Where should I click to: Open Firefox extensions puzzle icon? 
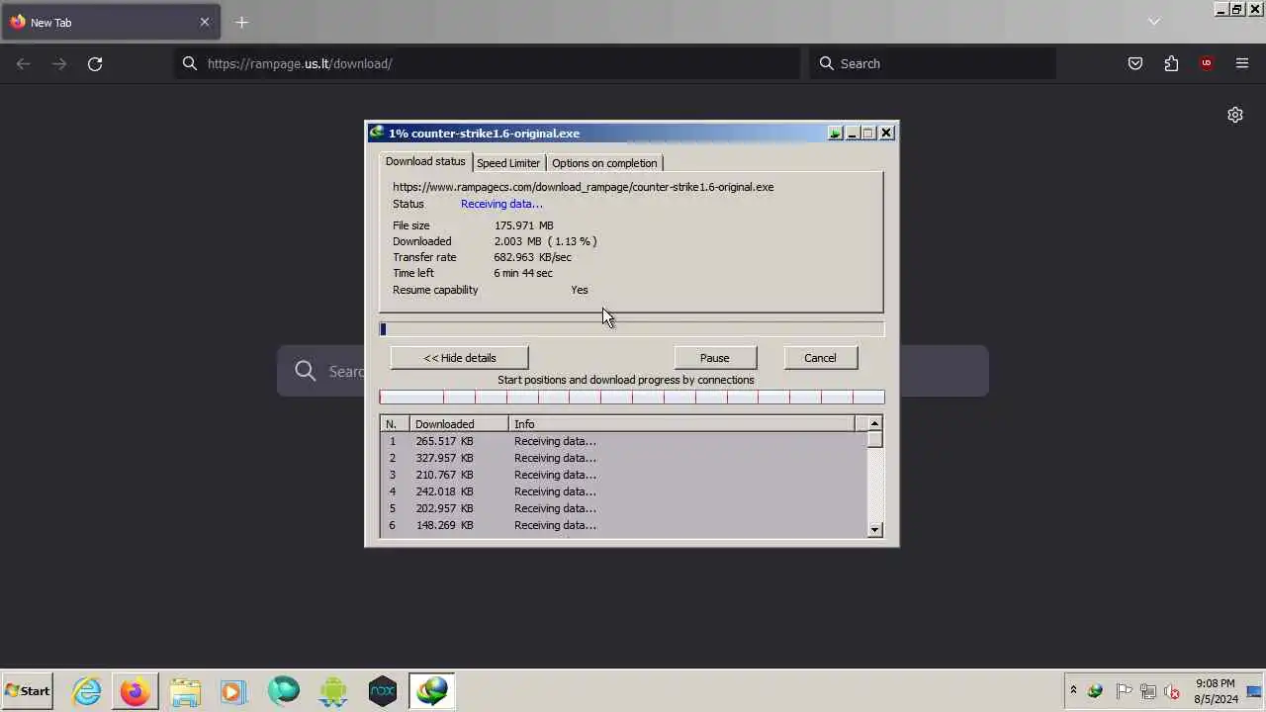[1171, 63]
